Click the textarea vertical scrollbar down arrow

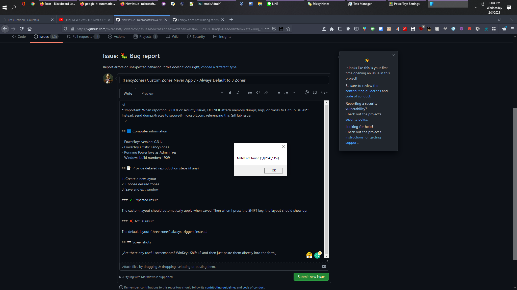(326, 256)
